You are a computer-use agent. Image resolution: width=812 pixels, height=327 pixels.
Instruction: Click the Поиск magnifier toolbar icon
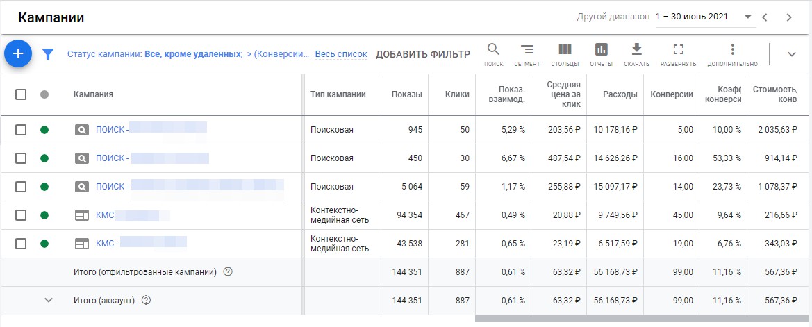(x=494, y=50)
